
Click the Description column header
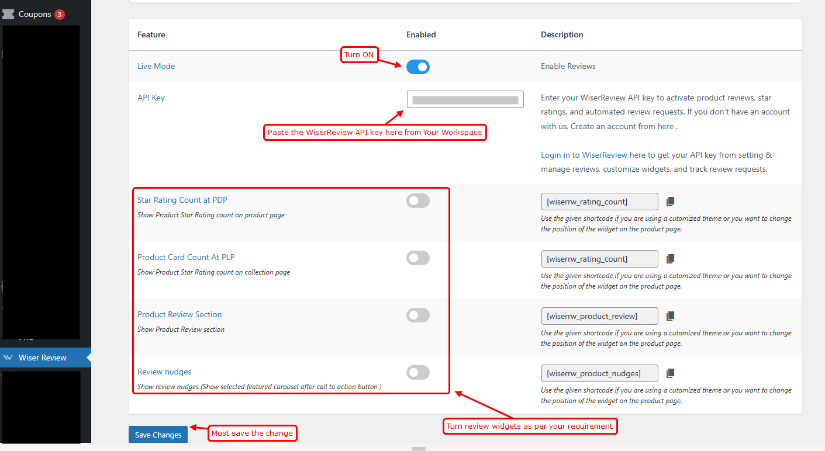562,35
